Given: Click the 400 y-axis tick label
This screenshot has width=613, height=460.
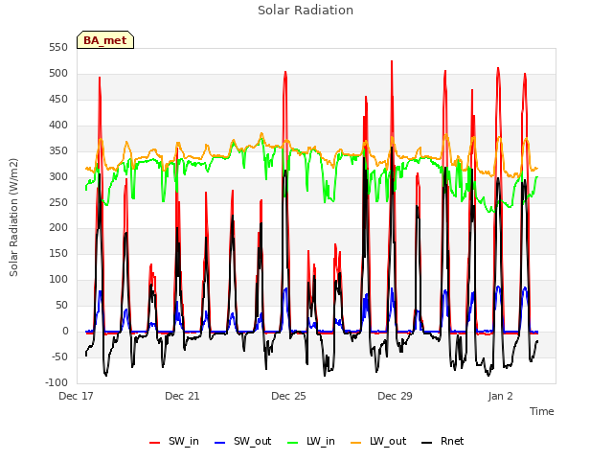Looking at the screenshot, I should [58, 126].
